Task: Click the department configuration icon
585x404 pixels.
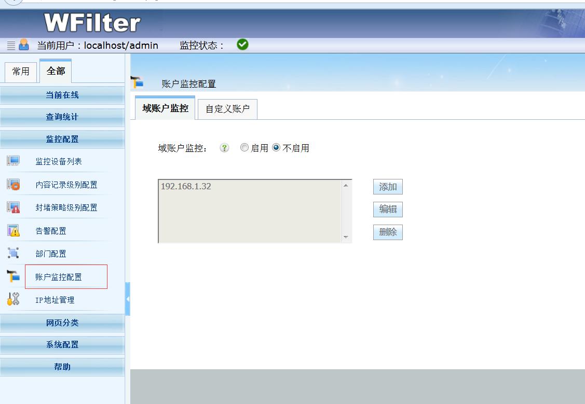Action: pyautogui.click(x=13, y=254)
